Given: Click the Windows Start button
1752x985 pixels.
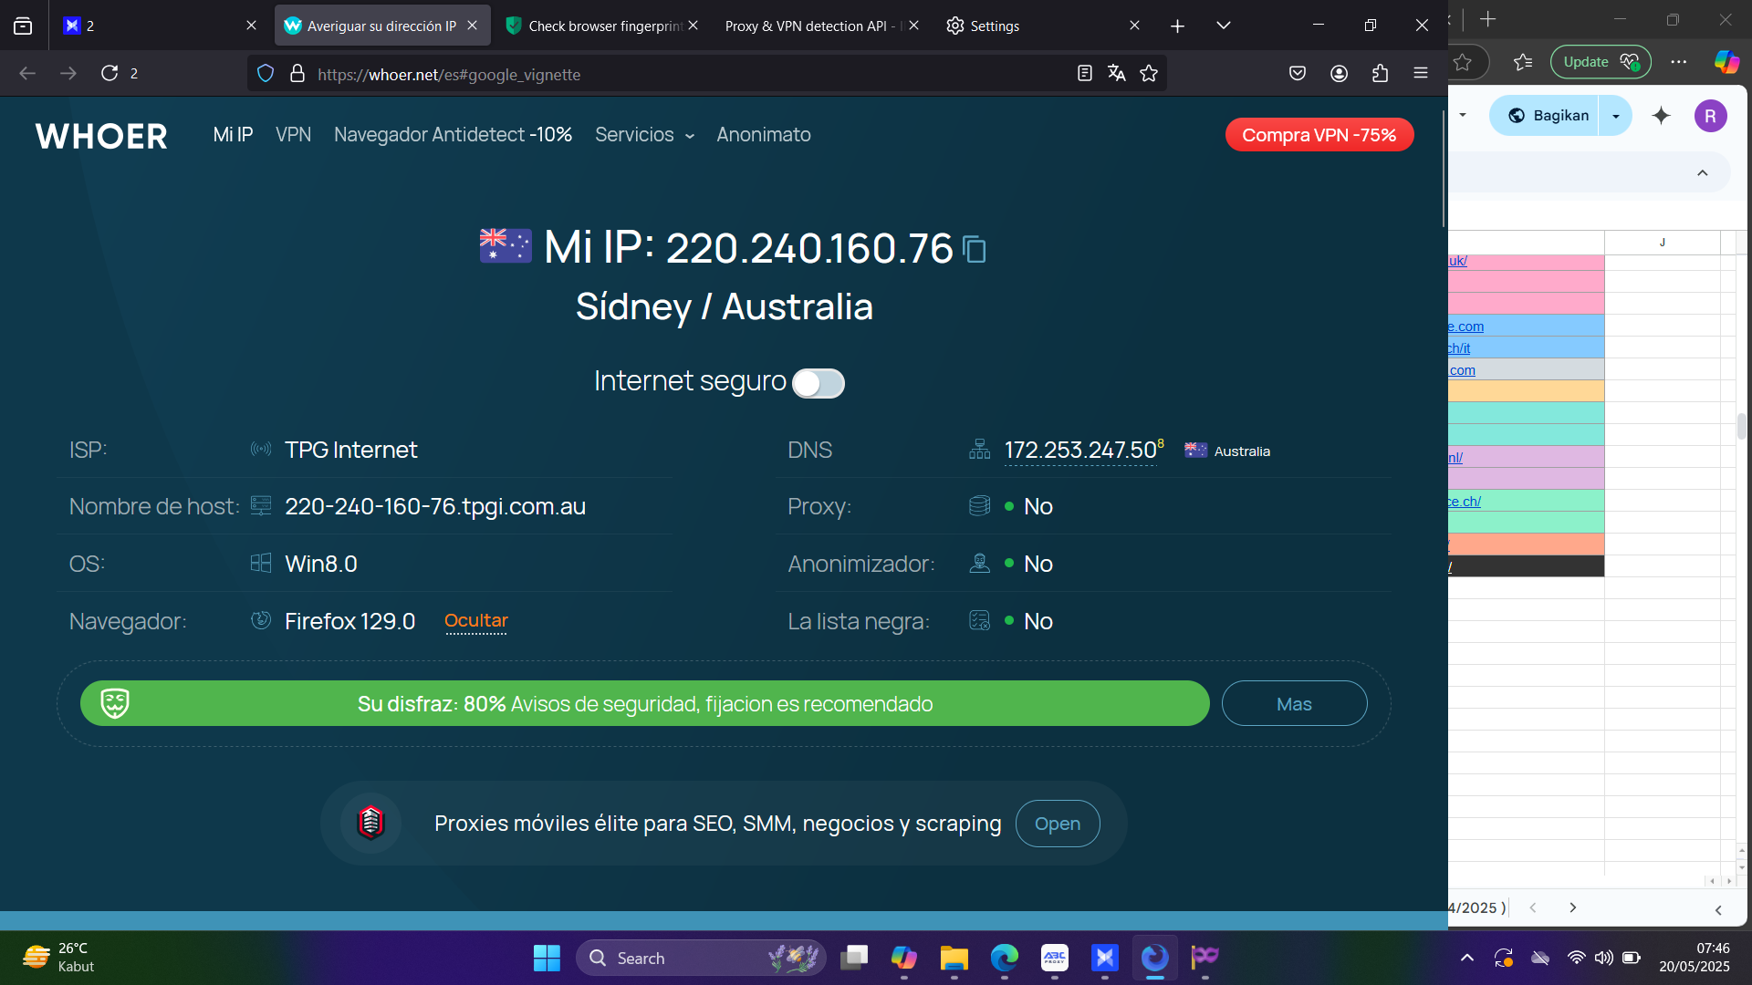Looking at the screenshot, I should (x=547, y=958).
